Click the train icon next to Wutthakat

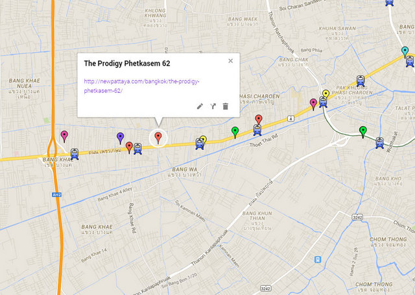[380, 143]
